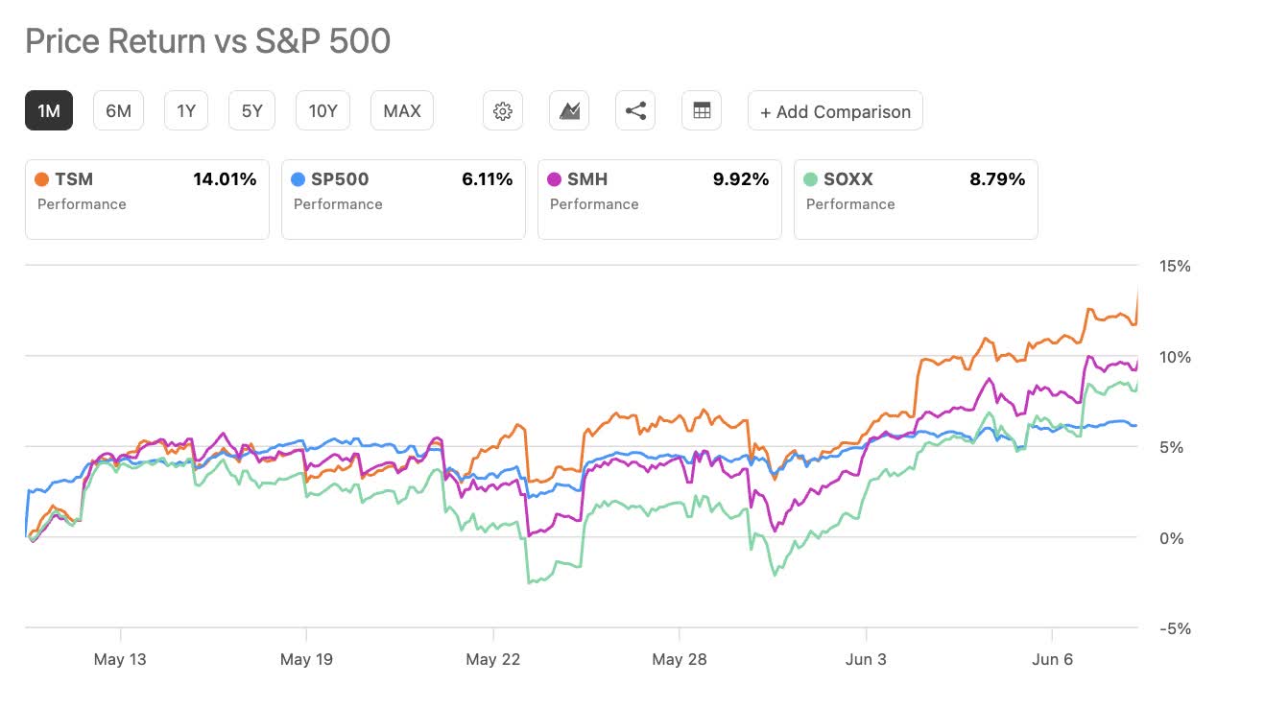
Task: Select the 6M range button
Action: [118, 110]
